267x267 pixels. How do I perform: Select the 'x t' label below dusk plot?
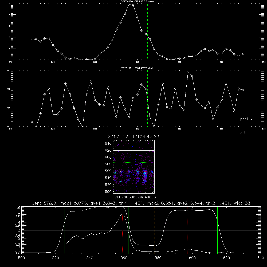click(x=243, y=132)
